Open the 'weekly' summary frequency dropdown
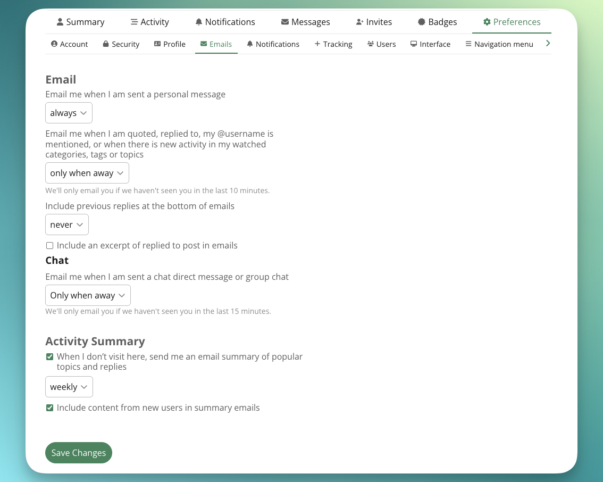Image resolution: width=603 pixels, height=482 pixels. point(69,387)
